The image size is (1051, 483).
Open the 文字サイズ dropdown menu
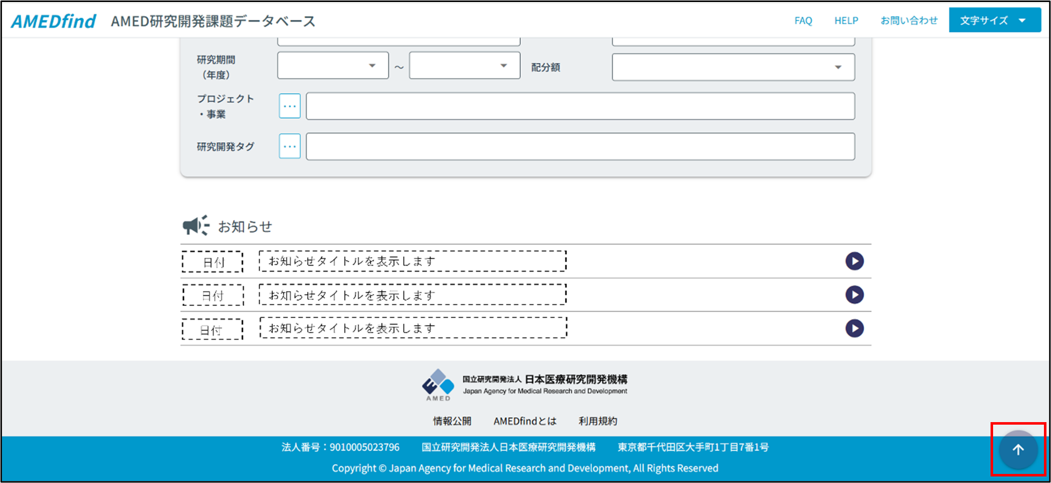click(x=994, y=21)
